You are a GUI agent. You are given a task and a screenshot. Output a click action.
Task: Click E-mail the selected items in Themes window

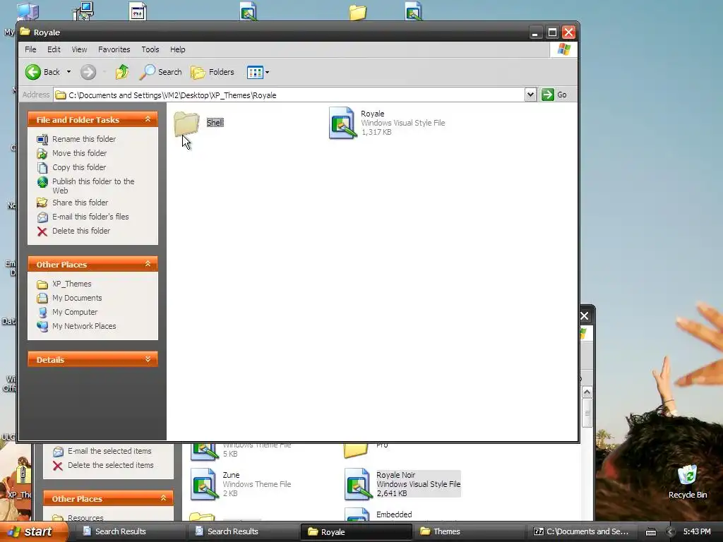[x=109, y=451]
